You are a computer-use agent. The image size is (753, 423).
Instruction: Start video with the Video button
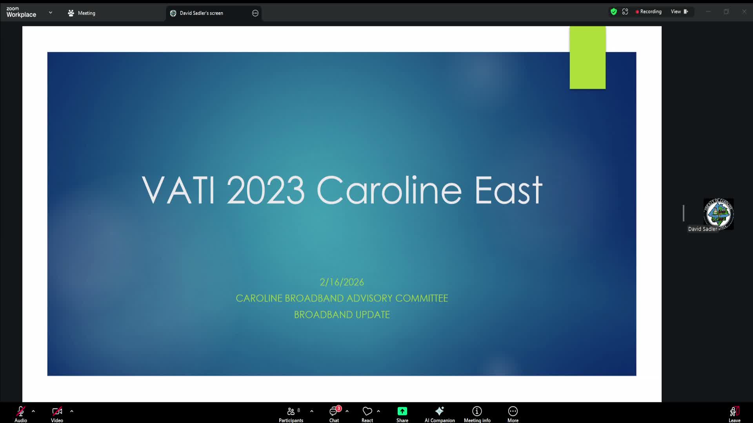click(x=57, y=414)
